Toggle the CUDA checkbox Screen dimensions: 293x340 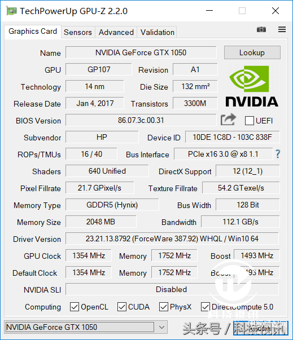click(x=122, y=307)
